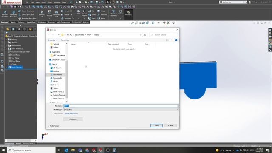Click the Search Tutorial field
Viewport: 272px width, 153px height.
[163, 35]
